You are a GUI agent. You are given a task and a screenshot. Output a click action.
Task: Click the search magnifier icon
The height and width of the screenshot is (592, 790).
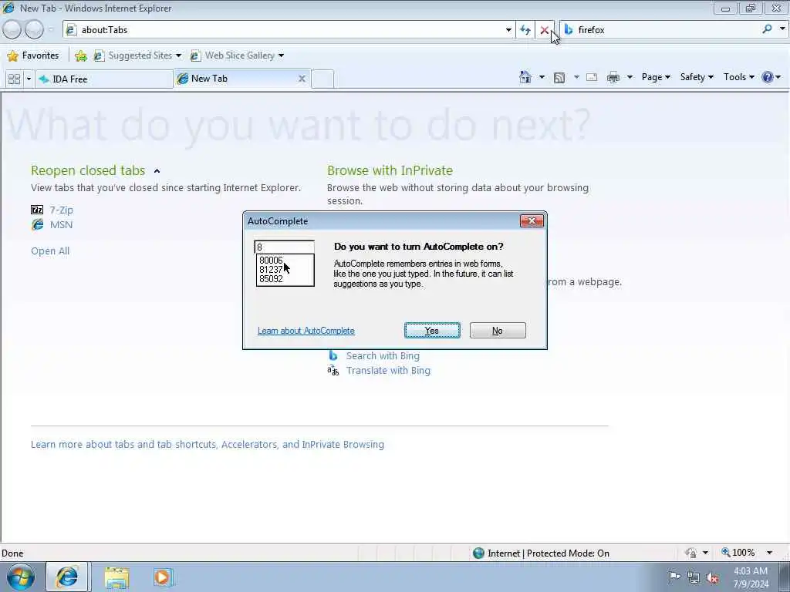tap(767, 29)
